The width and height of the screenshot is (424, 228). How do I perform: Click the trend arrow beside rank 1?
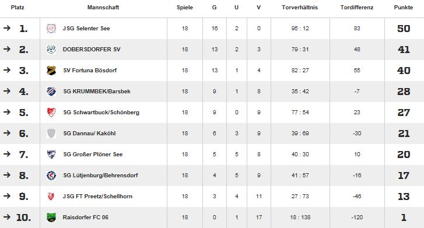click(7, 28)
